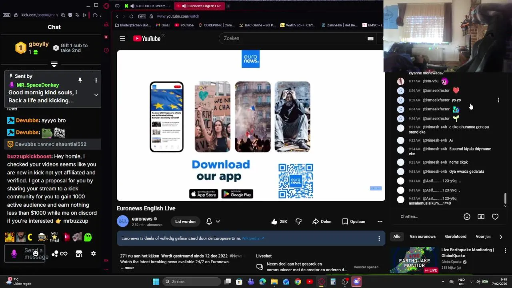Expand the pinned MR_SpaceDonkey message

point(96,95)
